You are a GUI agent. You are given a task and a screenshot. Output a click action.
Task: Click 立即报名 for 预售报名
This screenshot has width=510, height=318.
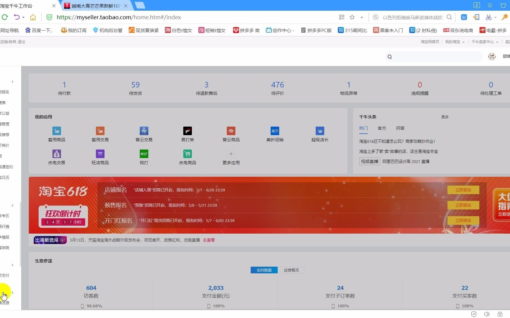click(463, 205)
